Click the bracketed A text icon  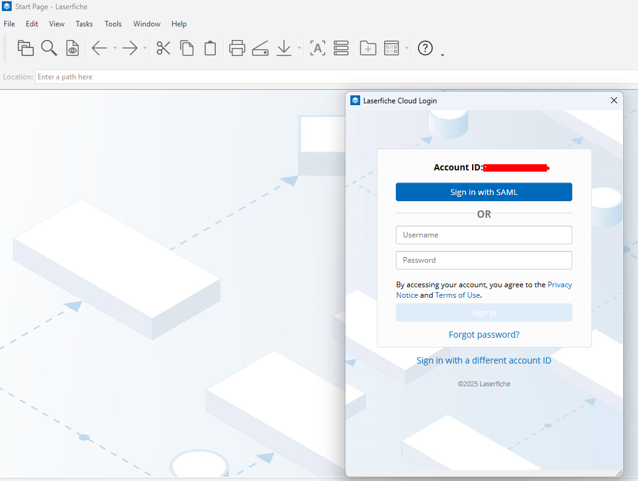click(x=317, y=48)
